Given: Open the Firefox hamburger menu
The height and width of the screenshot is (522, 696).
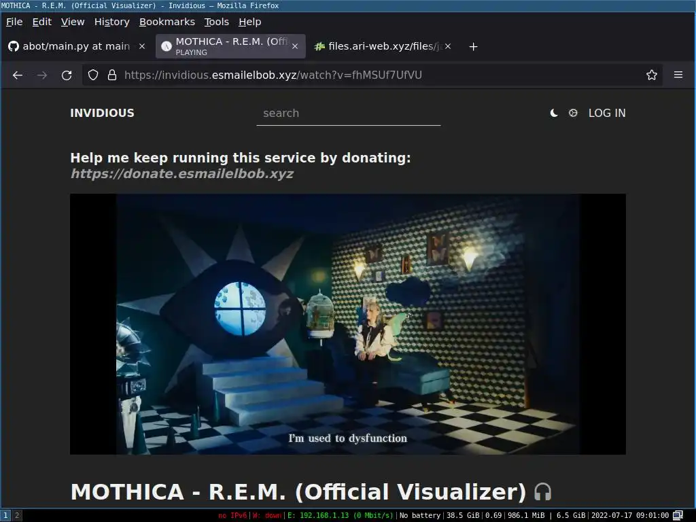Looking at the screenshot, I should tap(678, 75).
